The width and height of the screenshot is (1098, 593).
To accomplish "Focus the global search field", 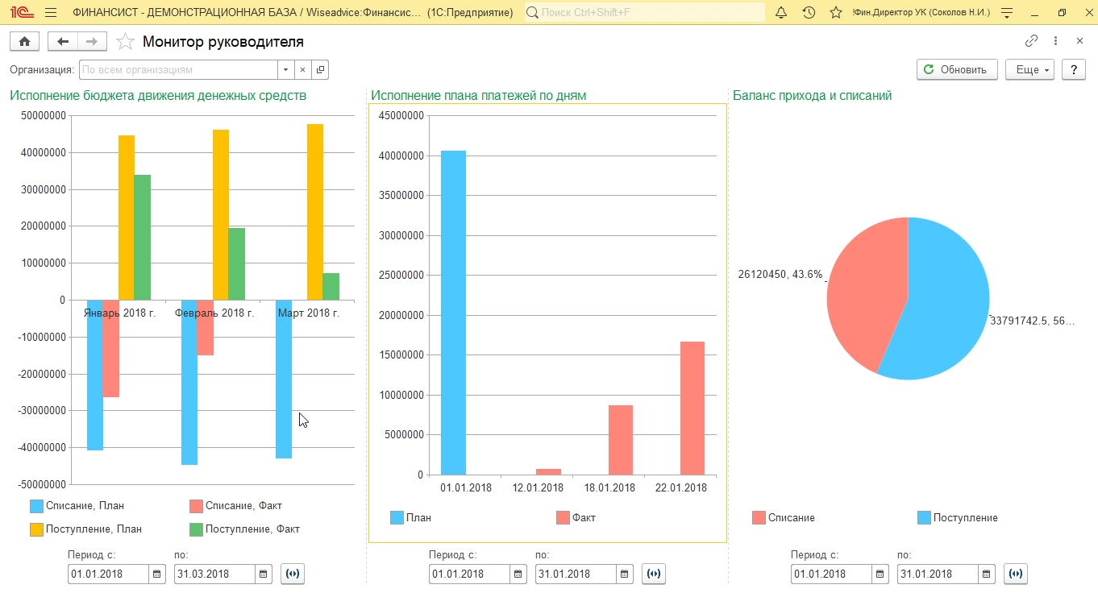I will click(x=644, y=13).
